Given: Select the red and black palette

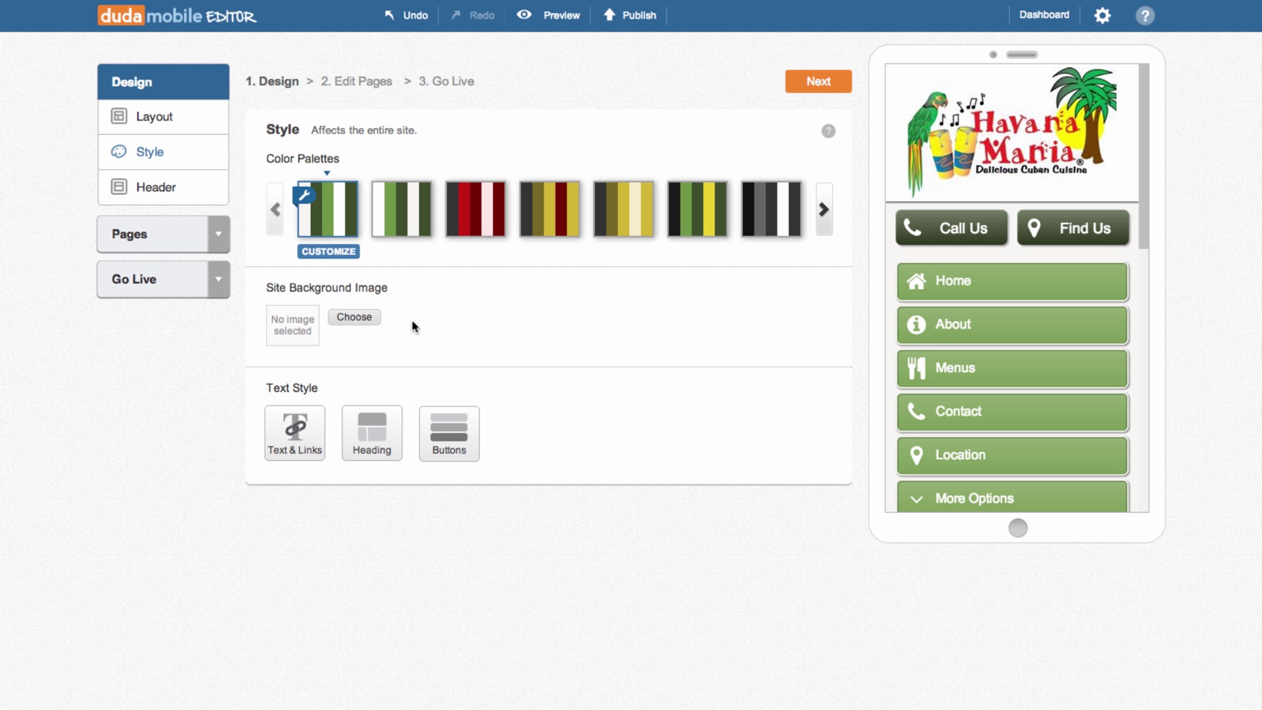Looking at the screenshot, I should point(475,209).
